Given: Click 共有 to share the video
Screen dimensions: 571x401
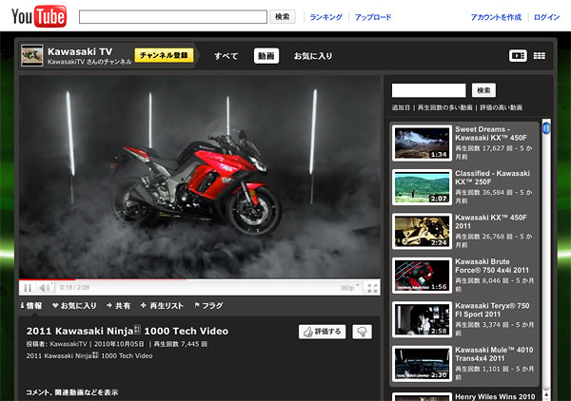Looking at the screenshot, I should [x=118, y=306].
